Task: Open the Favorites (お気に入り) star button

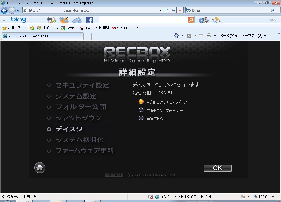Action: (13, 28)
